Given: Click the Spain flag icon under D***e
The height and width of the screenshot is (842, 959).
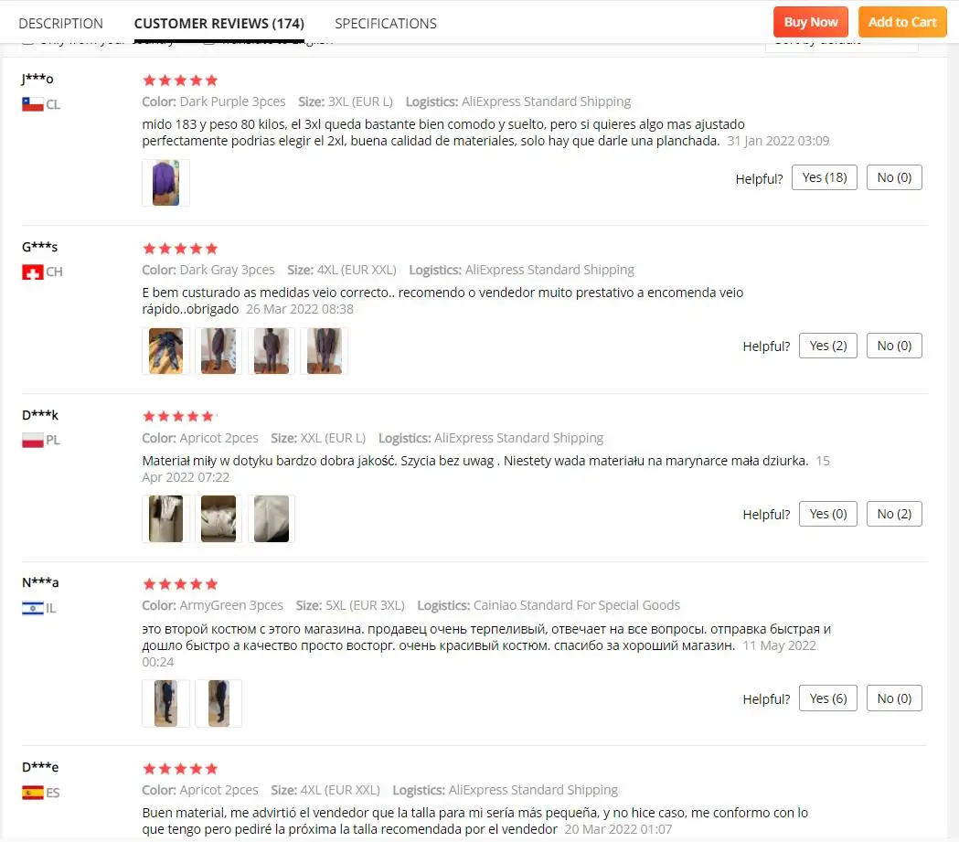Looking at the screenshot, I should [x=32, y=793].
